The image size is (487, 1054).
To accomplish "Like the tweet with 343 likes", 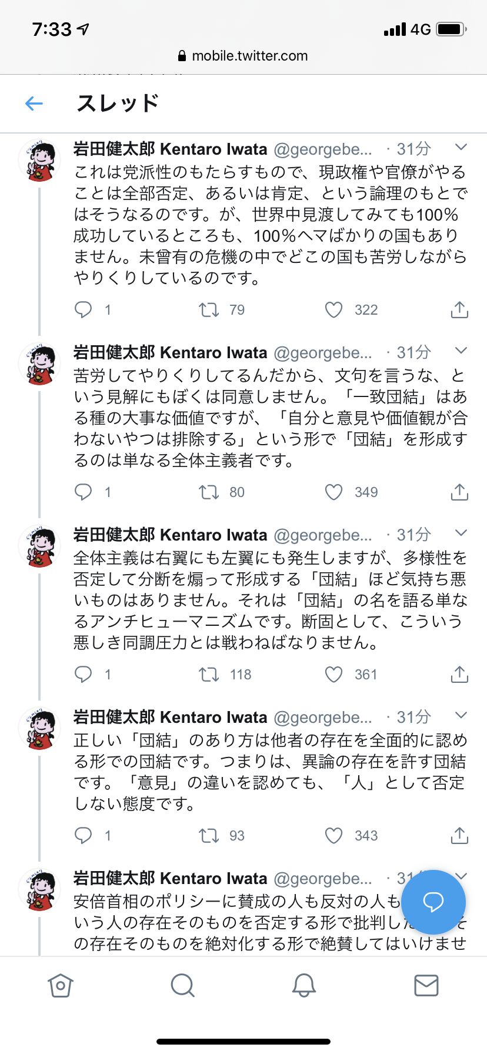I will tap(334, 836).
